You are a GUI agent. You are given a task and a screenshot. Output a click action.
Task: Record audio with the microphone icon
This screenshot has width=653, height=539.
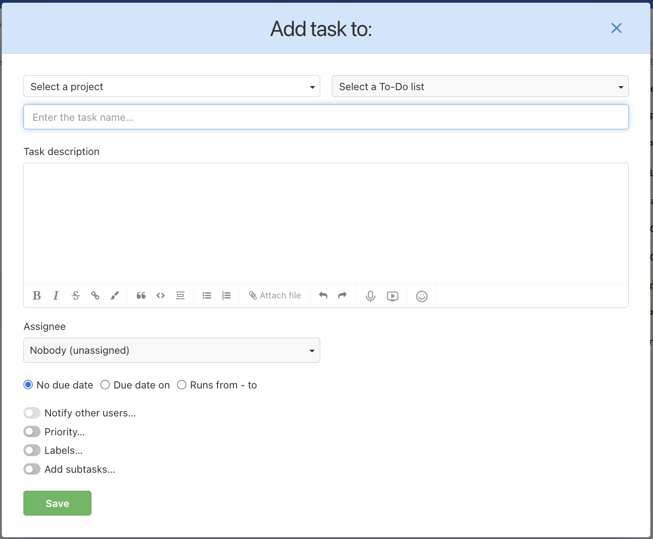pyautogui.click(x=370, y=296)
